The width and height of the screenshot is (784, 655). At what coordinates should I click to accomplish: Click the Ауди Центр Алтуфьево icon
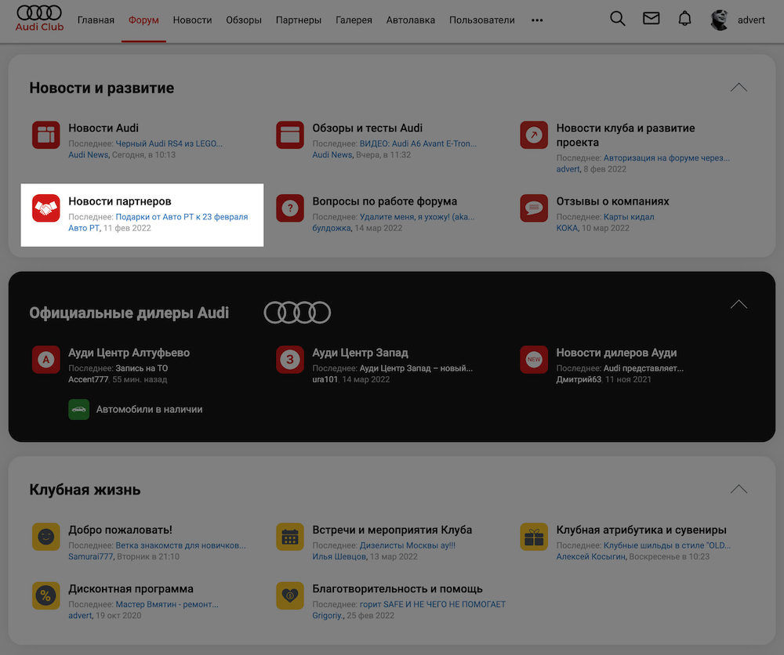46,359
